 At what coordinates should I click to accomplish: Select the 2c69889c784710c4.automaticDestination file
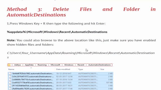pos(60,79)
